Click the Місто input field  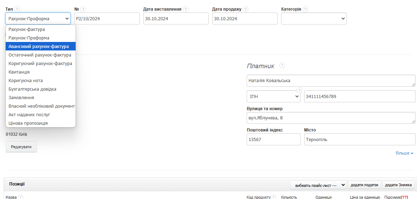pyautogui.click(x=360, y=140)
